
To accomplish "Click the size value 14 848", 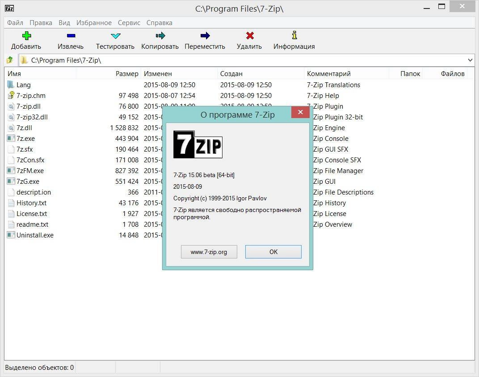I will [x=129, y=235].
